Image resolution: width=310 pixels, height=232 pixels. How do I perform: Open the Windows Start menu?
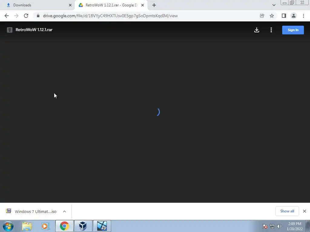[8, 226]
